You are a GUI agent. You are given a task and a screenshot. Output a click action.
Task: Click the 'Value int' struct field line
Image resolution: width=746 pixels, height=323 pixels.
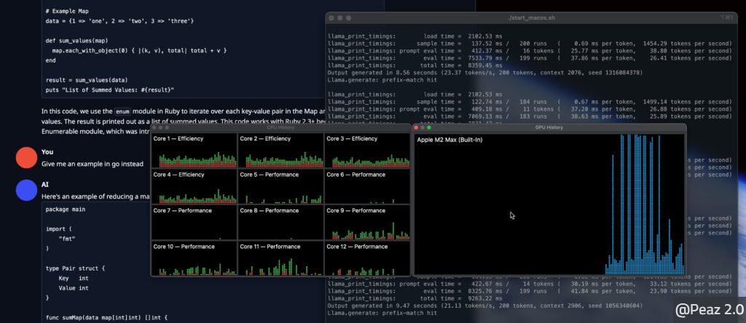(74, 288)
